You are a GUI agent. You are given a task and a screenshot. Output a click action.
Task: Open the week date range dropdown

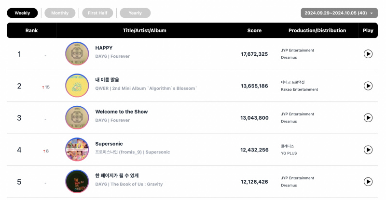tap(339, 13)
